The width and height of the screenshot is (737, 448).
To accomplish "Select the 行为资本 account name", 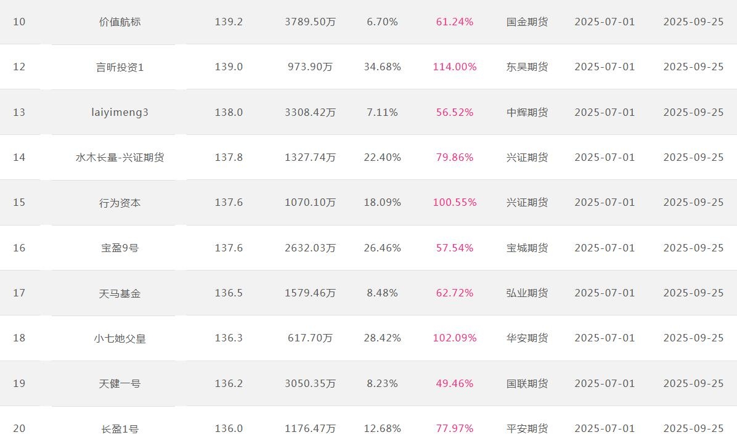I will coord(120,203).
